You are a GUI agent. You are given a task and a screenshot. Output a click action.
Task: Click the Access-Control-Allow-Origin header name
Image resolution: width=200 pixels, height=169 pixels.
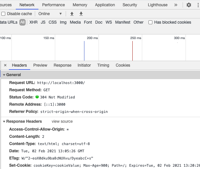point(37,129)
